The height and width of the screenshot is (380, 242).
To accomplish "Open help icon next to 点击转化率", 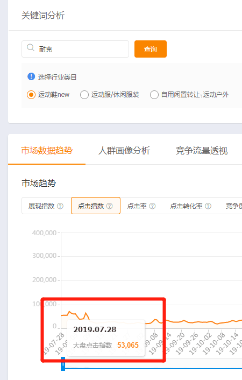I will [x=208, y=206].
